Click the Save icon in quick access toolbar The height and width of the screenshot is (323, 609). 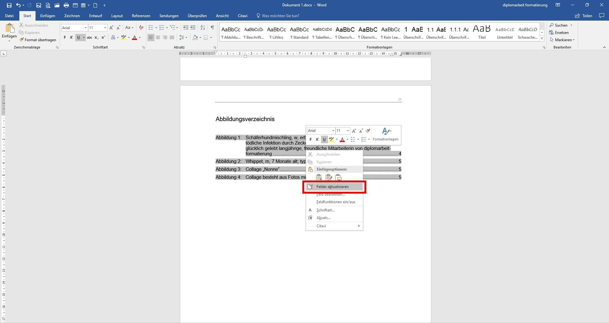[x=9, y=5]
